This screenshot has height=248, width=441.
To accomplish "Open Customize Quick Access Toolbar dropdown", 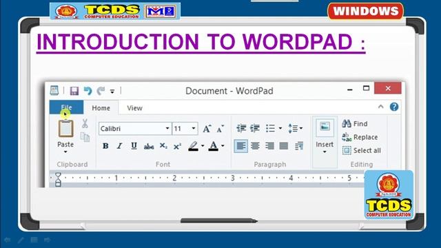I will coord(112,92).
